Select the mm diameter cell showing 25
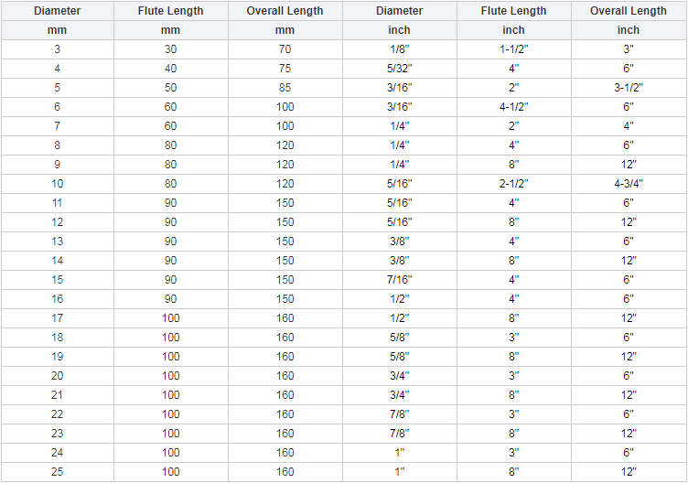This screenshot has height=483, width=688. [57, 471]
